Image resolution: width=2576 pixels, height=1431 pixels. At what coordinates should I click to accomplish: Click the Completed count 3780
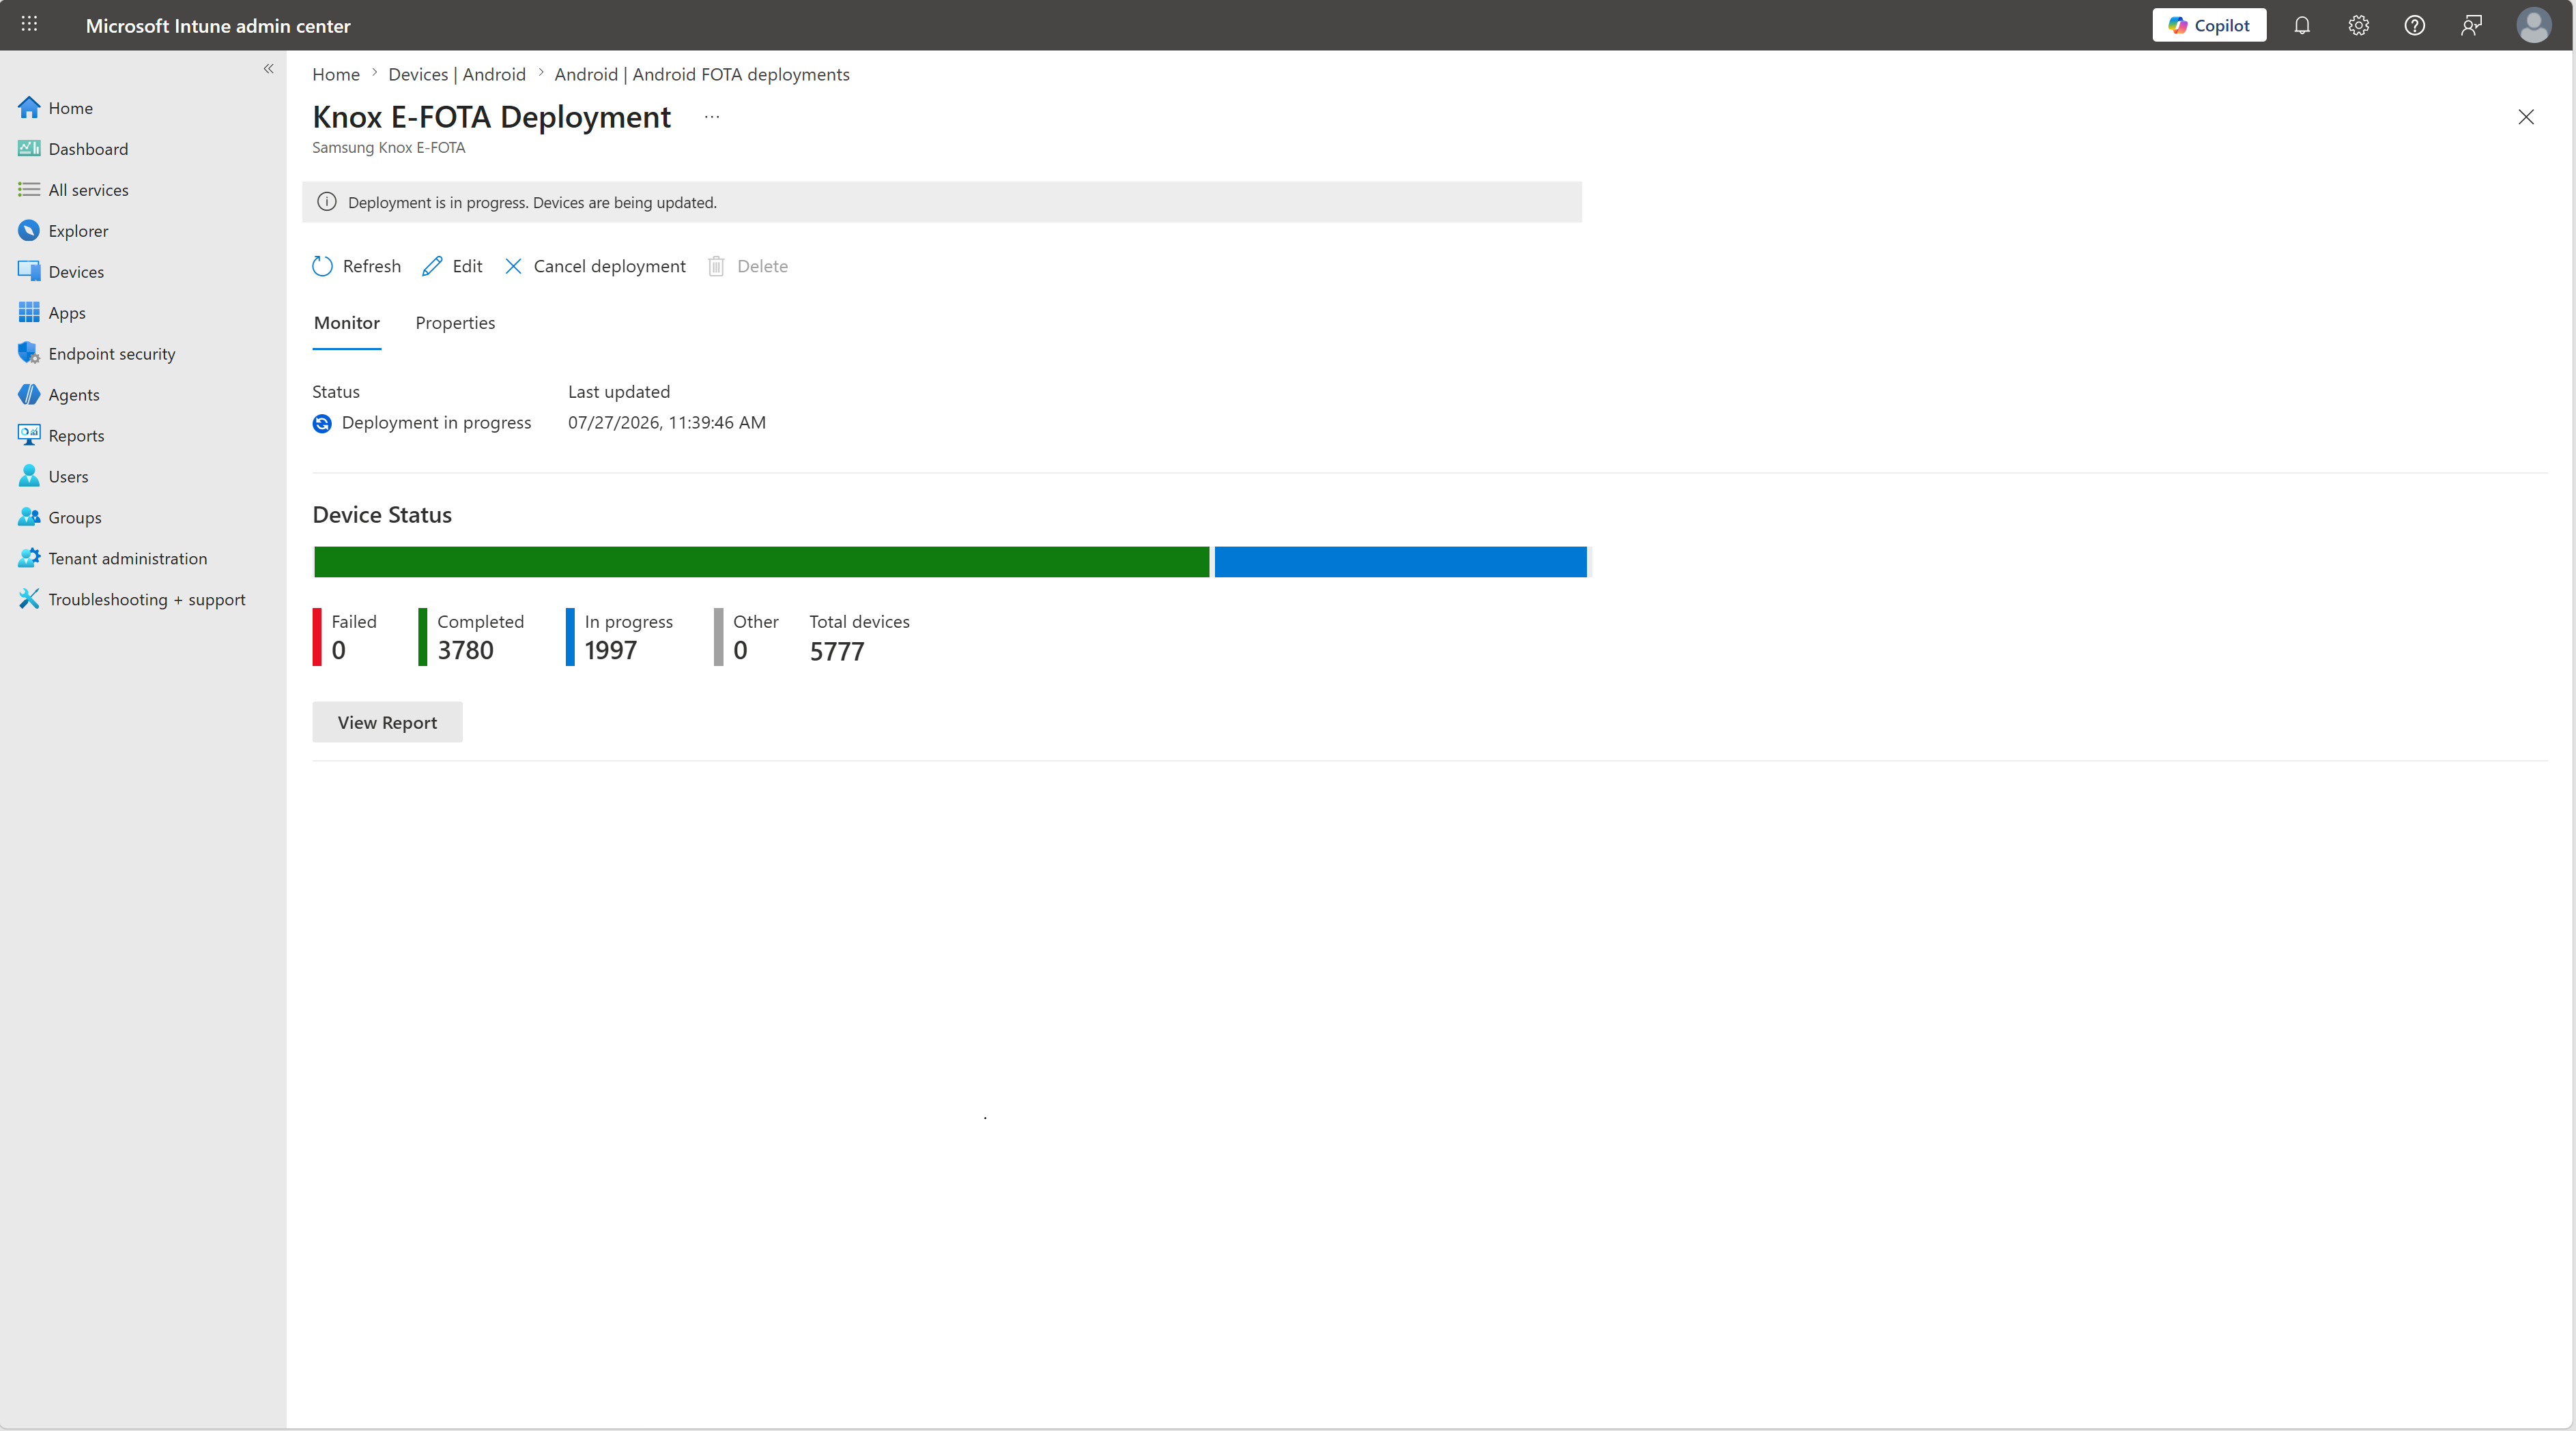(466, 650)
